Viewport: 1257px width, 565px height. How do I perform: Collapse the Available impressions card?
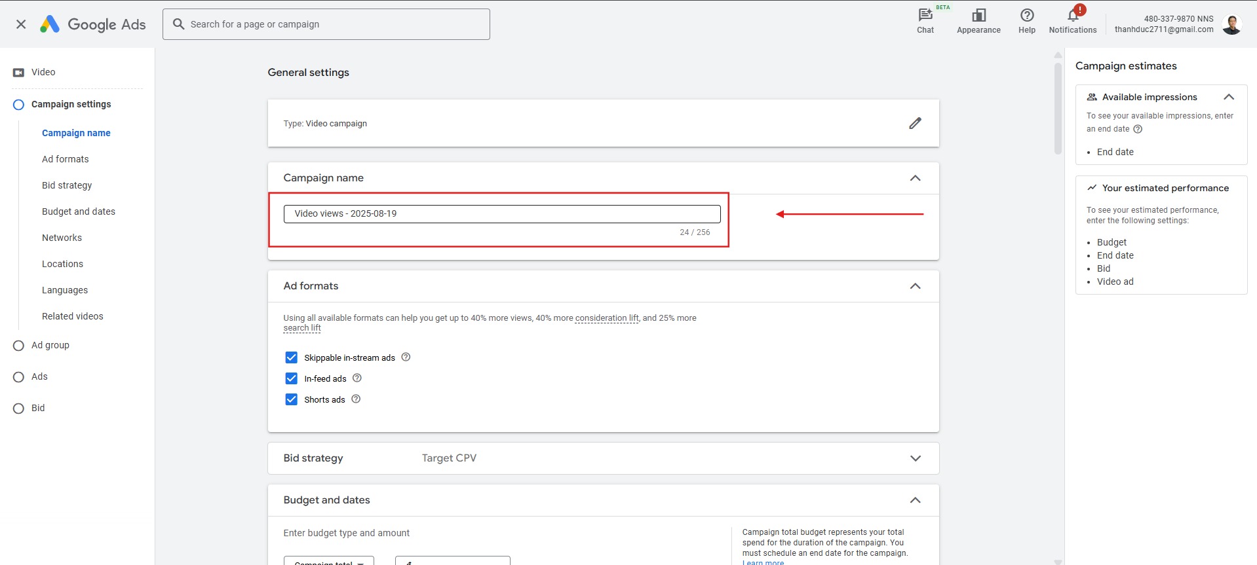pyautogui.click(x=1228, y=97)
